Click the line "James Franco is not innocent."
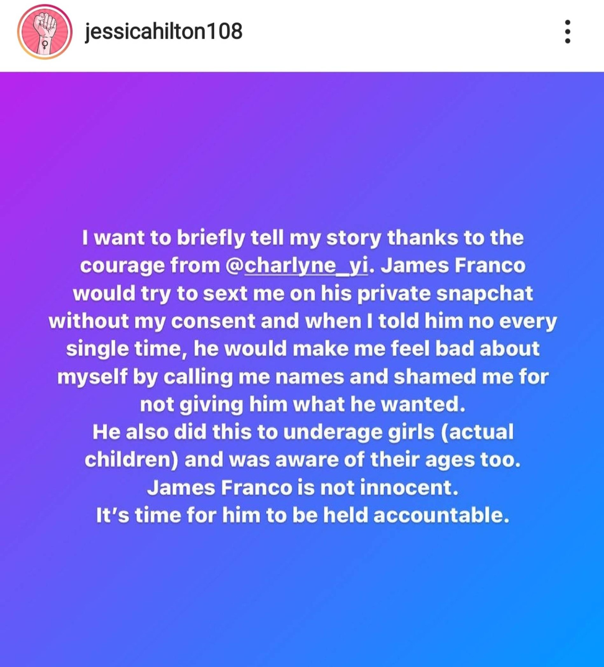 point(303,488)
